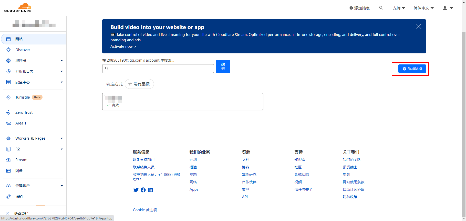The height and width of the screenshot is (221, 466).
Task: Open Cookie 首选项 link
Action: click(x=145, y=210)
